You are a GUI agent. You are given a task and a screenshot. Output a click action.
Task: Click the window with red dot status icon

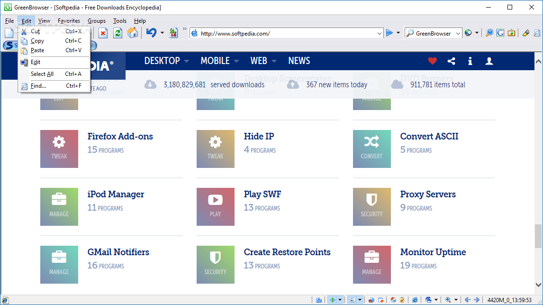[380, 300]
